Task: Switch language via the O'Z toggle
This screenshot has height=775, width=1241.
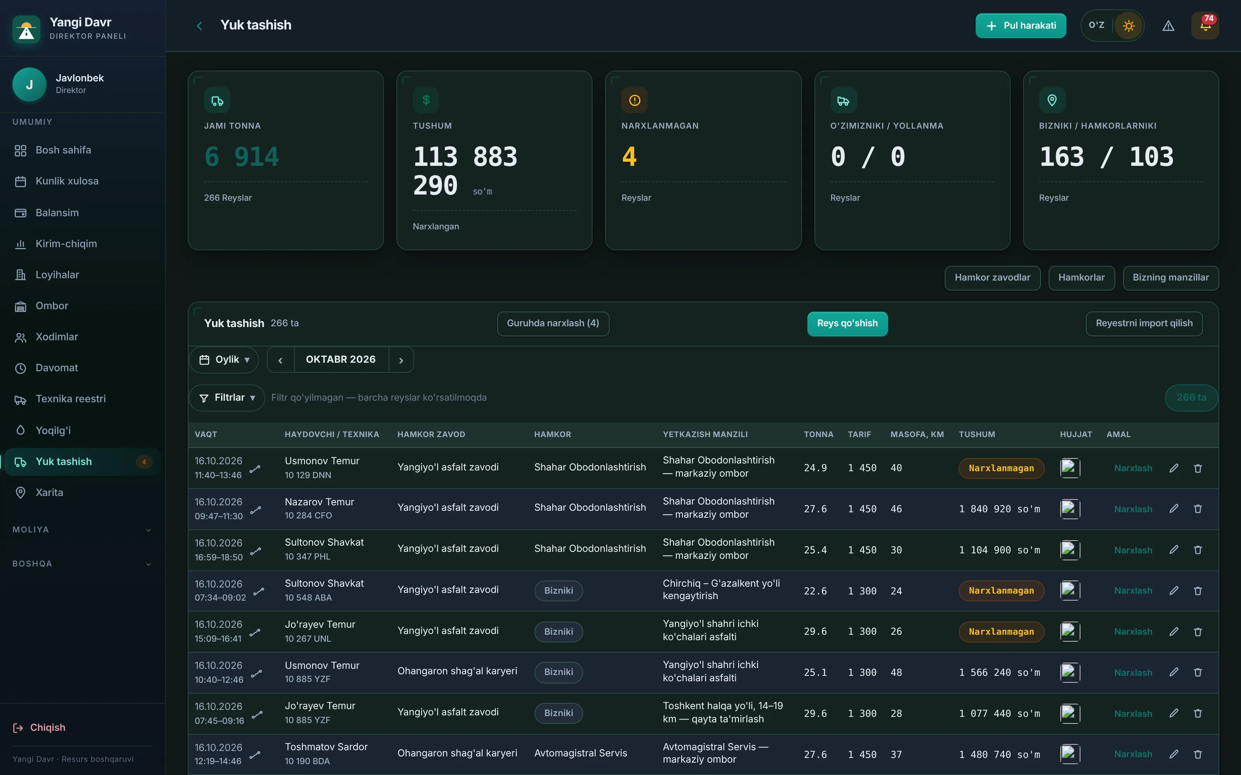Action: (1096, 25)
